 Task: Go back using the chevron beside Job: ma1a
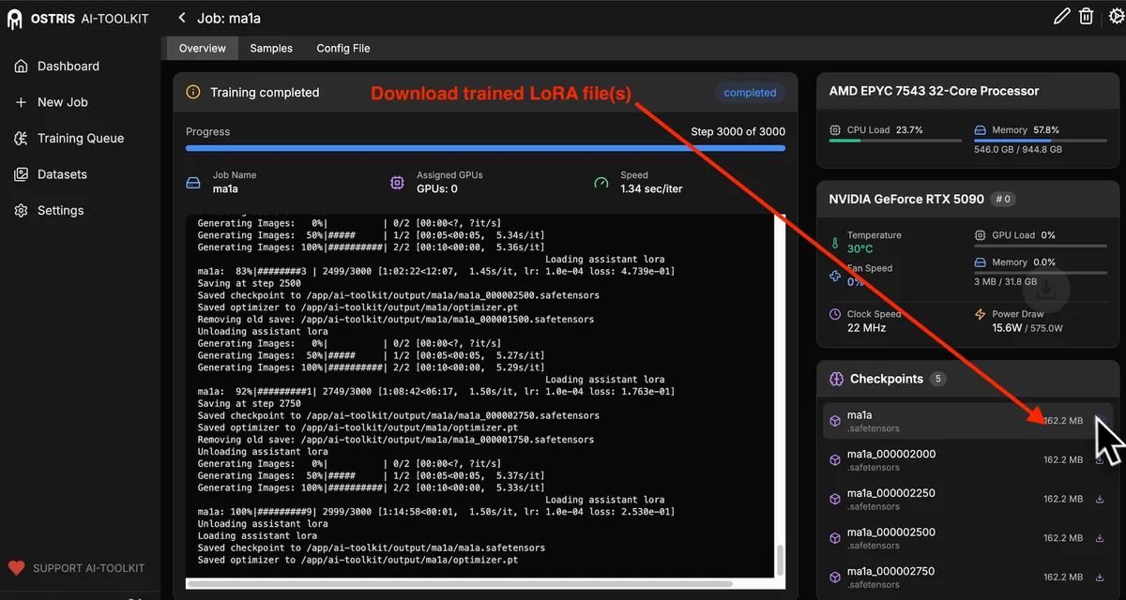click(x=182, y=18)
